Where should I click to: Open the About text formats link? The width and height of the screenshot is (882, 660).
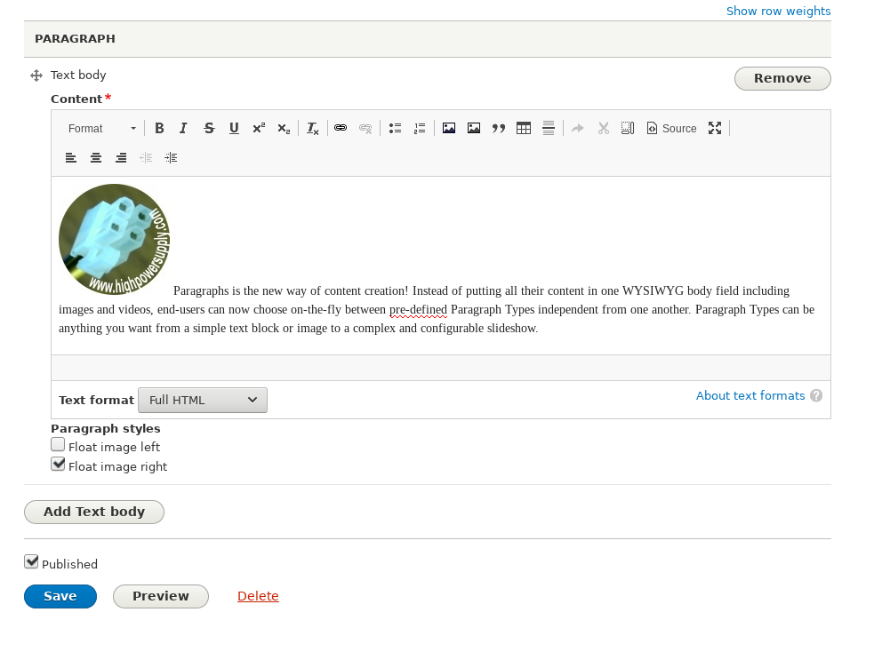click(750, 396)
